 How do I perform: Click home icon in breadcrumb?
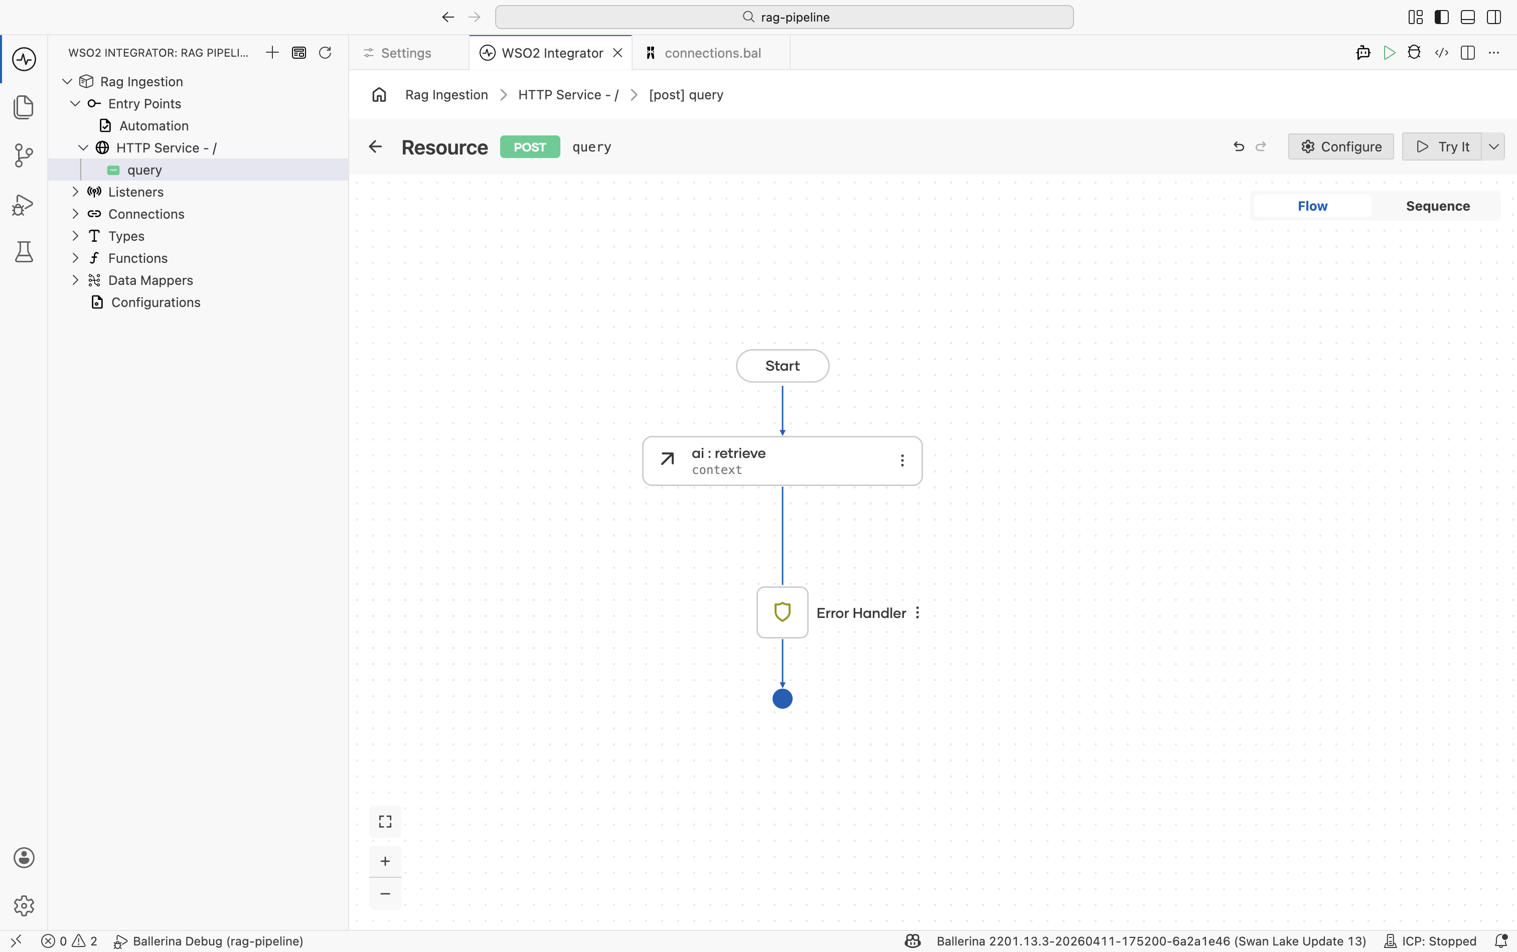[379, 94]
